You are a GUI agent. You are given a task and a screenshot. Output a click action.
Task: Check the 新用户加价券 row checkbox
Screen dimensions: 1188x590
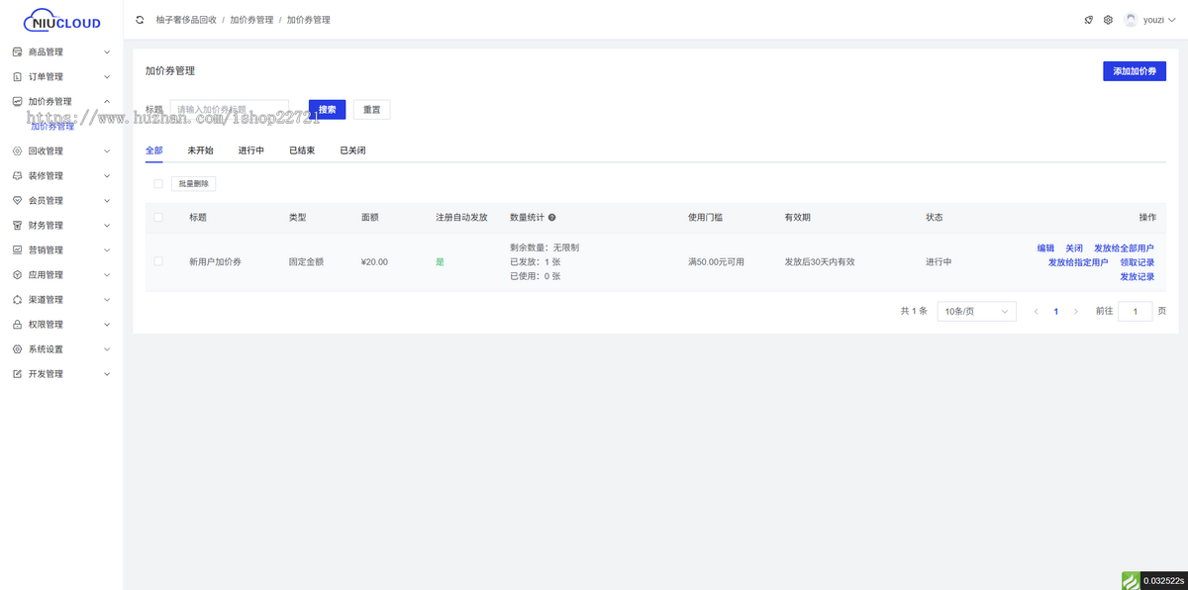pos(158,261)
